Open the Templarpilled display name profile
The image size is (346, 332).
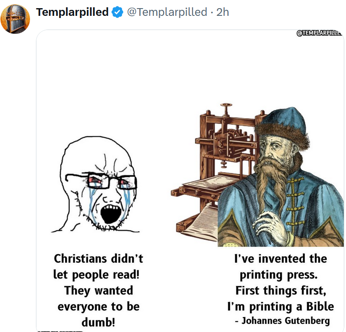[72, 12]
